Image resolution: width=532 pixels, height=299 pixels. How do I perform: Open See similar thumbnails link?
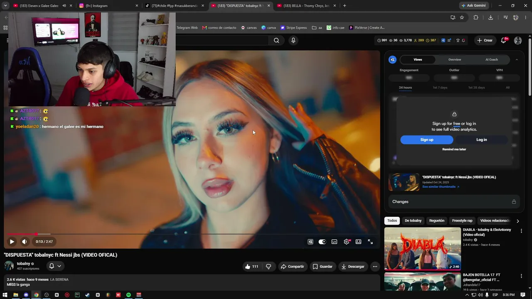click(441, 187)
